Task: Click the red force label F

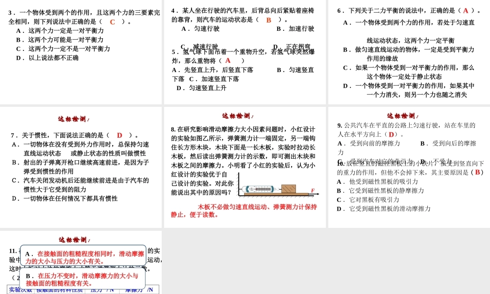Action: (x=313, y=190)
